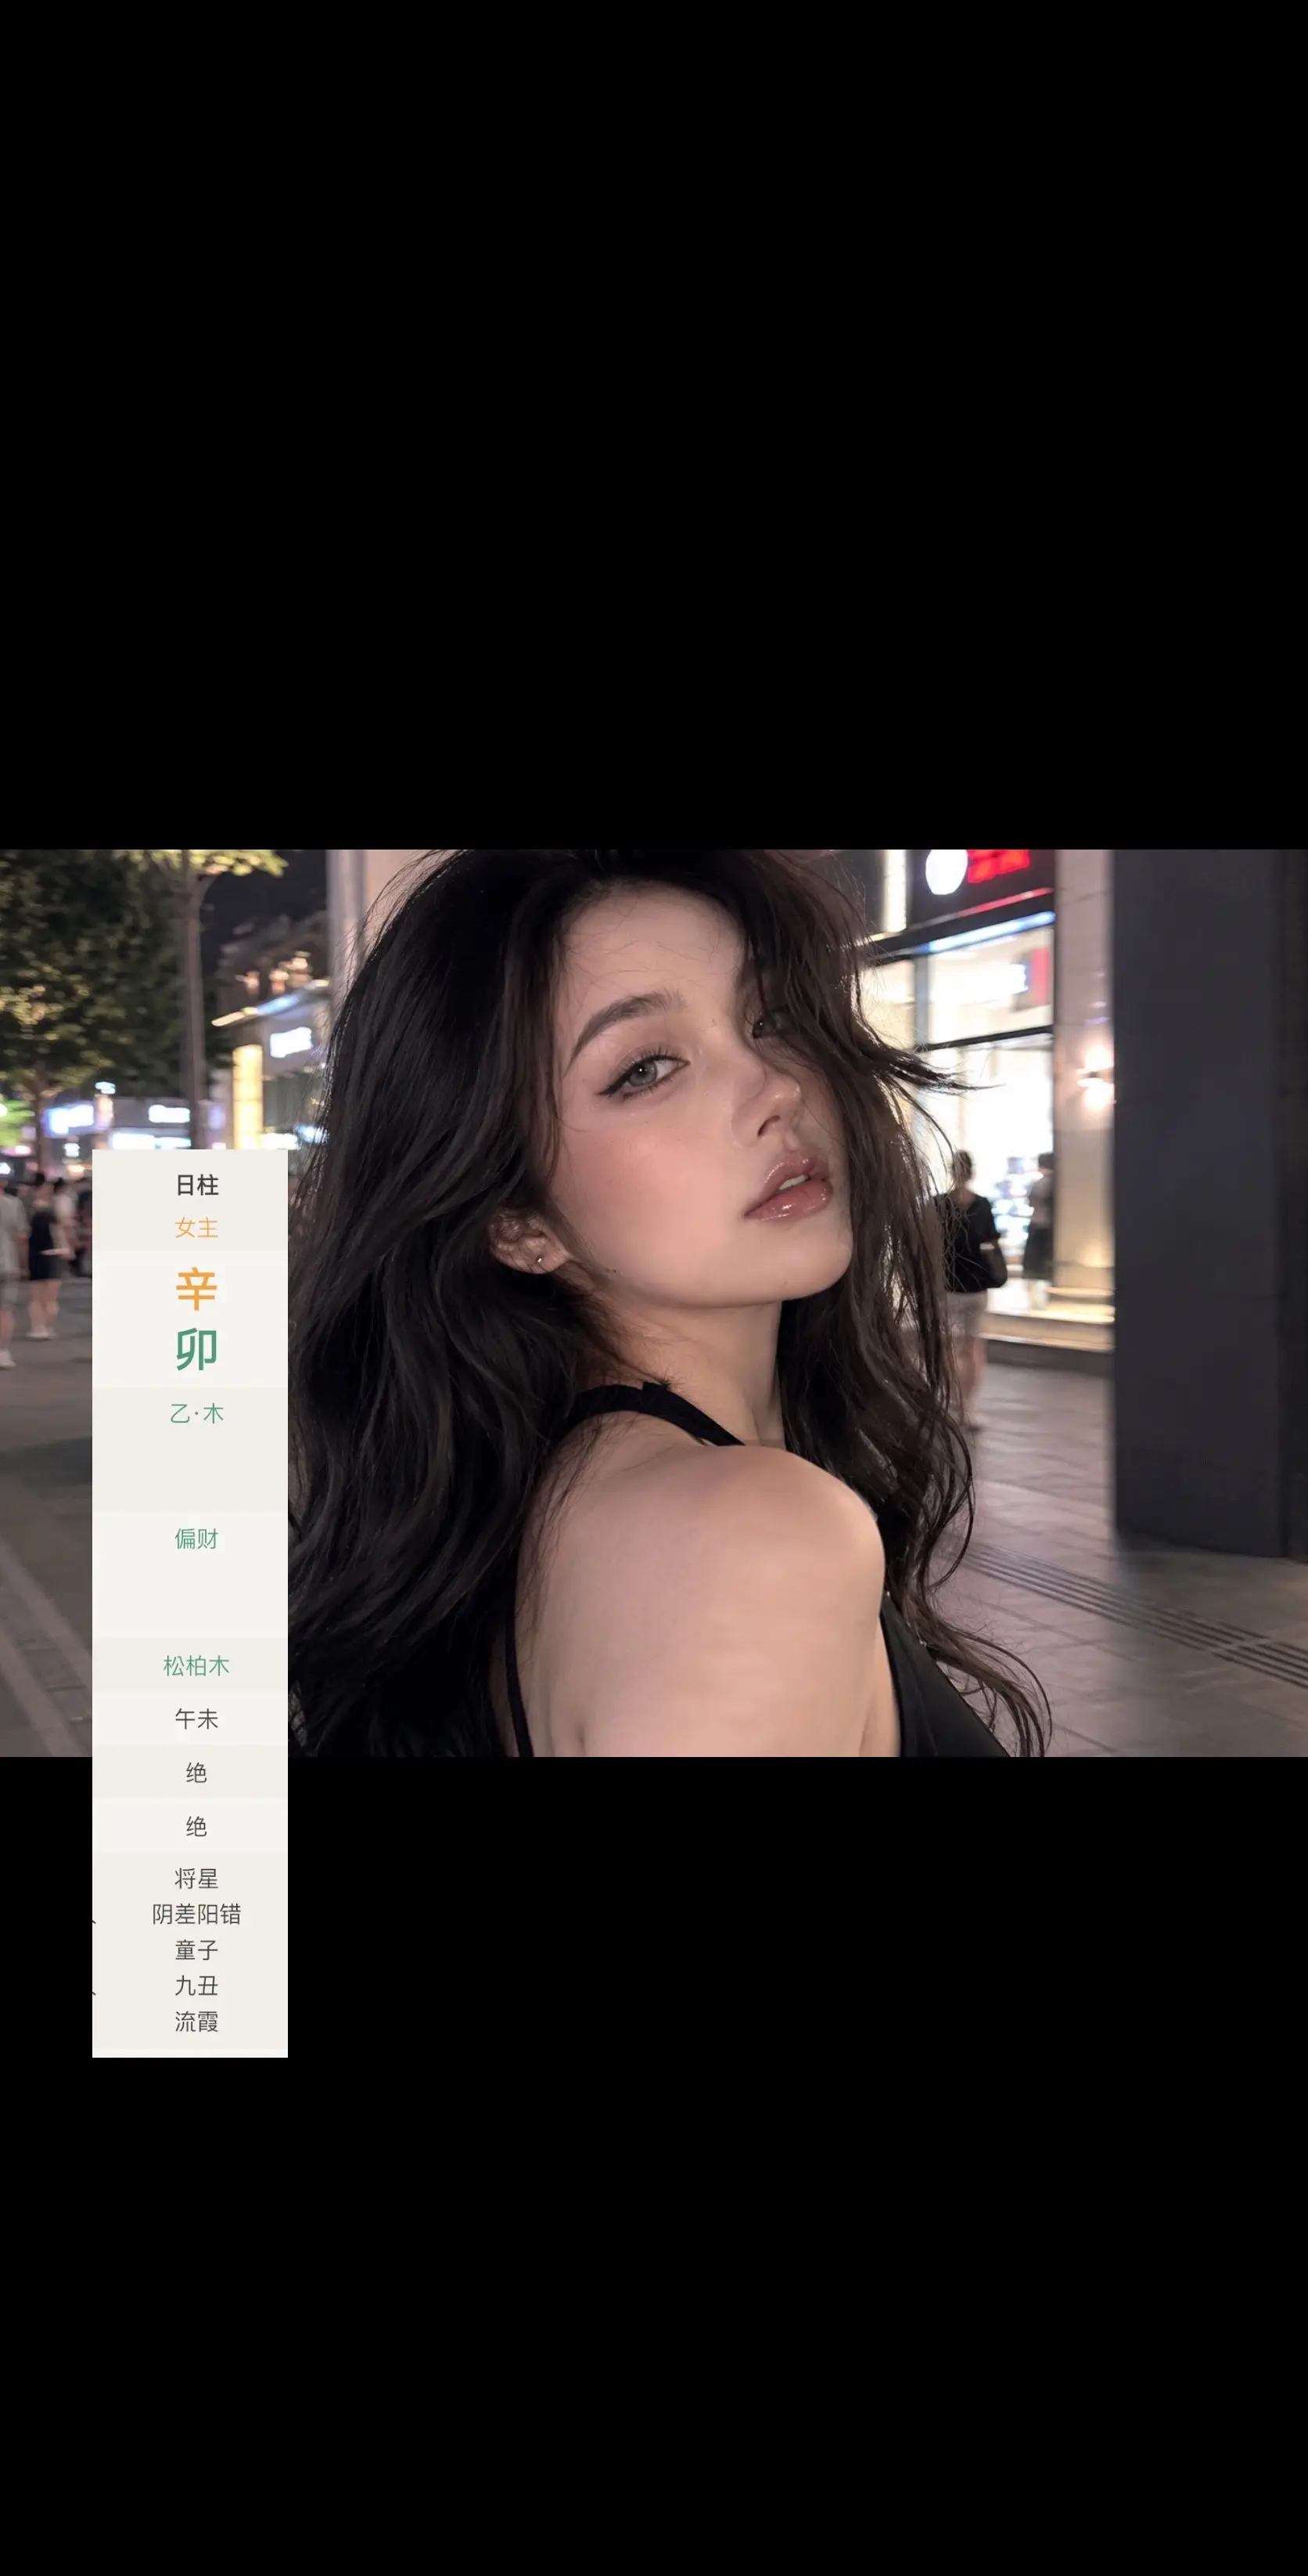Click the 童子 shensha entry
1308x2576 pixels.
[x=196, y=1950]
